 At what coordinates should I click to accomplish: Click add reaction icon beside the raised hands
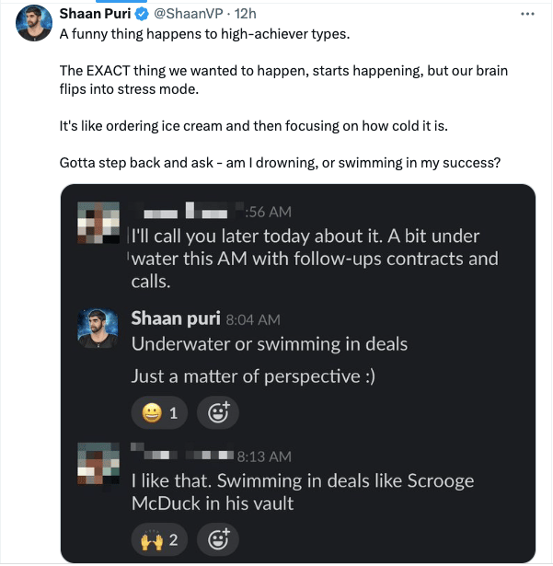pyautogui.click(x=217, y=538)
